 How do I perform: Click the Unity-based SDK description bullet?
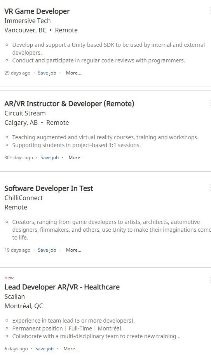(x=108, y=49)
